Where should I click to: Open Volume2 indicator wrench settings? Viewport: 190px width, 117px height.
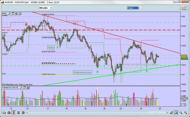[x=21, y=88]
